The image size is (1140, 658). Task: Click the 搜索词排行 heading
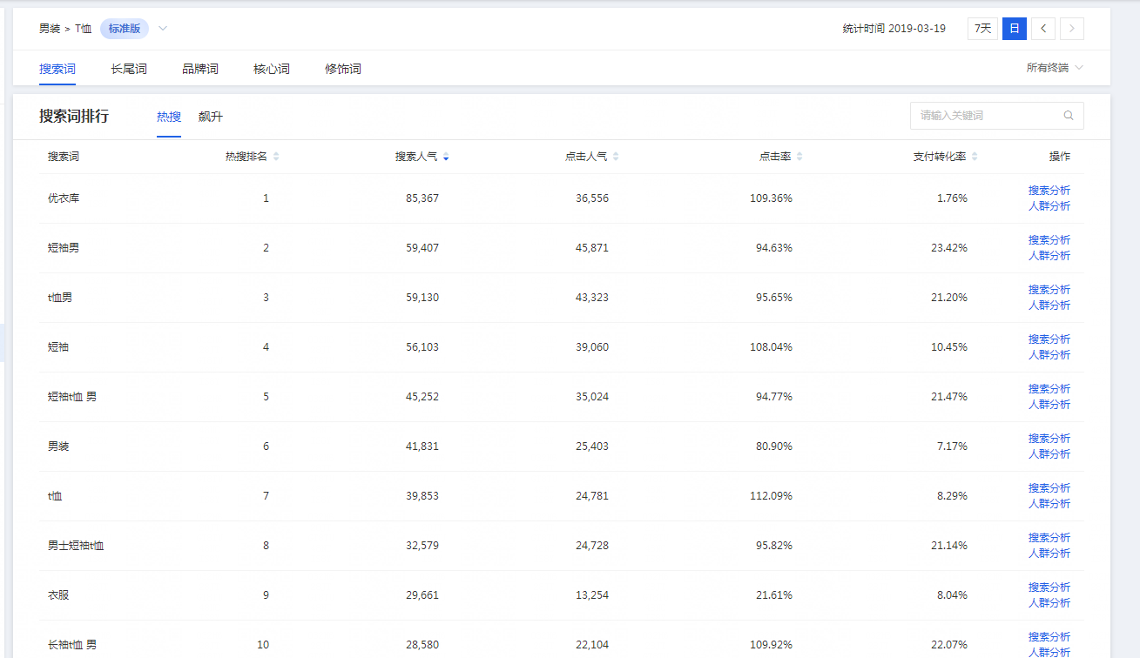74,117
